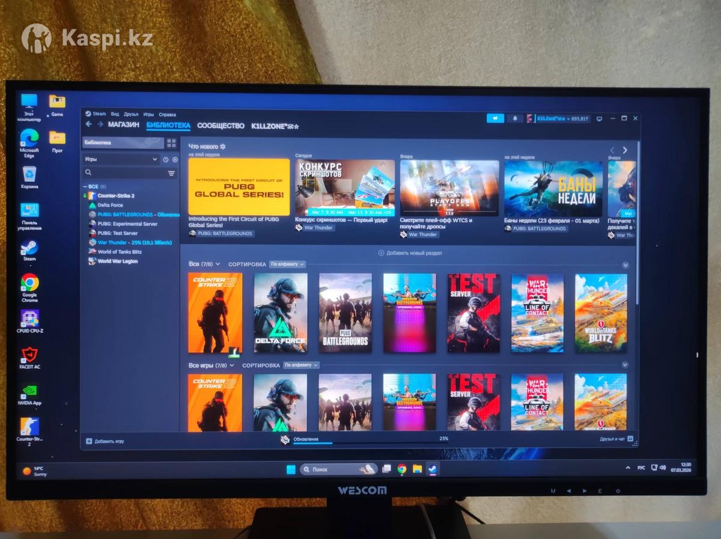Collapse the ВСЕ games list category
The height and width of the screenshot is (539, 721).
coord(85,186)
